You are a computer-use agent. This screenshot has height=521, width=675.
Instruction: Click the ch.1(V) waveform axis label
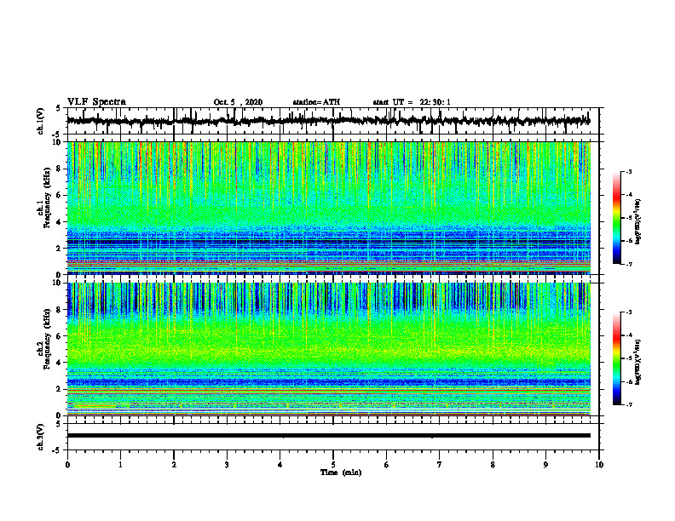tap(40, 121)
